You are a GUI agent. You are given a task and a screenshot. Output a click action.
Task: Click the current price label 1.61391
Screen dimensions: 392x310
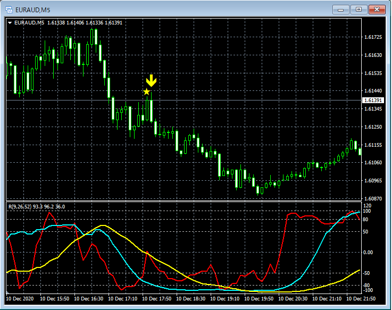coord(373,100)
